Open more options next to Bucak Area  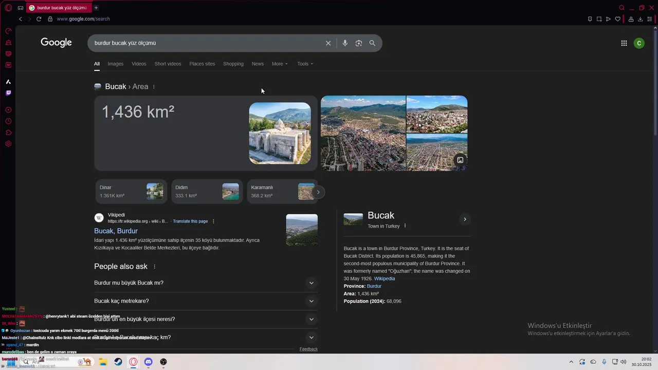(154, 87)
